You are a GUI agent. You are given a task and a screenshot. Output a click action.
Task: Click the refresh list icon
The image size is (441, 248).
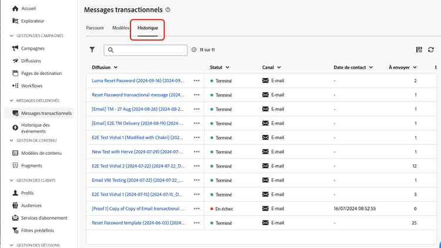coord(430,50)
